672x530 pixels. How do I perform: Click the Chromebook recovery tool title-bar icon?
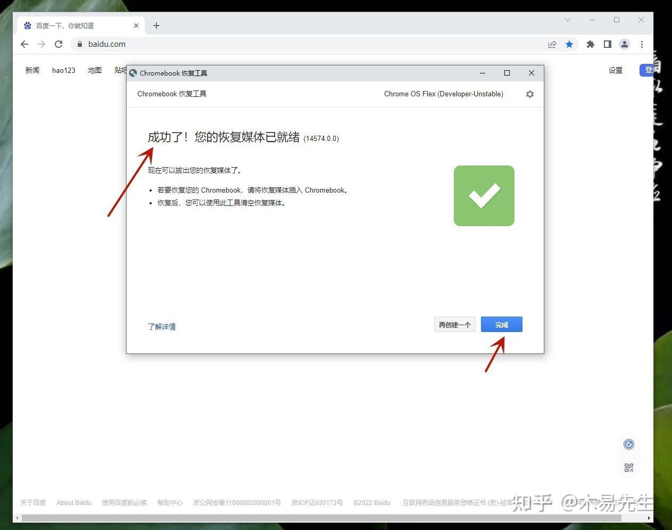(x=133, y=73)
